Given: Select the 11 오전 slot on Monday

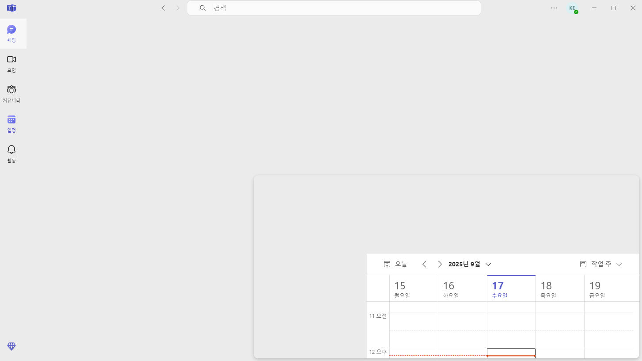Looking at the screenshot, I should (x=414, y=321).
